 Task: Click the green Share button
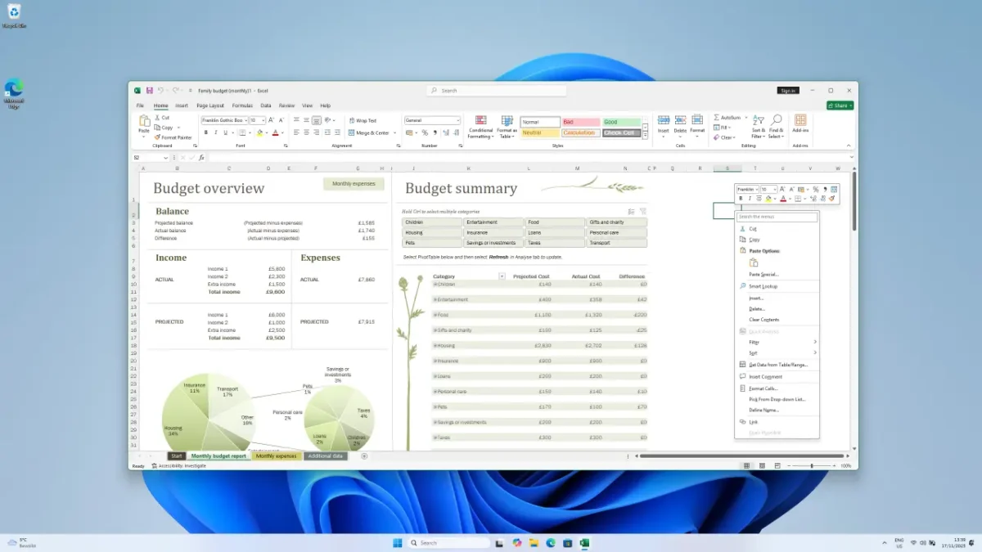[840, 105]
